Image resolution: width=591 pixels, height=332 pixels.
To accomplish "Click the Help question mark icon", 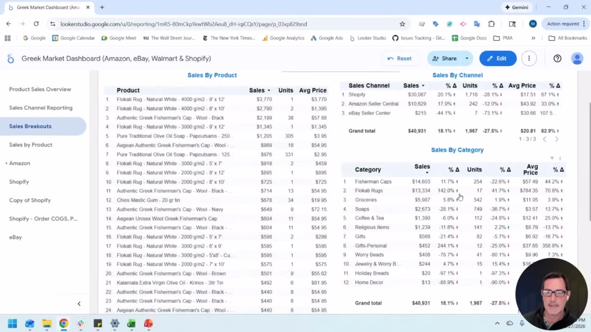I will [557, 59].
